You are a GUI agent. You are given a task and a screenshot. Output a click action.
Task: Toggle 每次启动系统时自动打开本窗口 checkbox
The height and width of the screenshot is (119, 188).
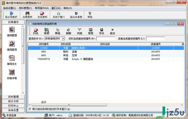(x=30, y=109)
